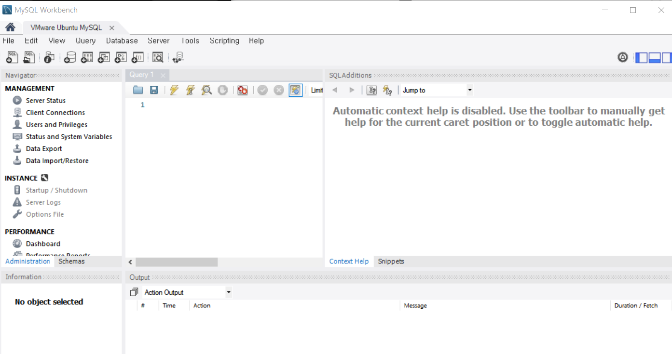
Task: Switch to the Administration tab
Action: coord(27,261)
